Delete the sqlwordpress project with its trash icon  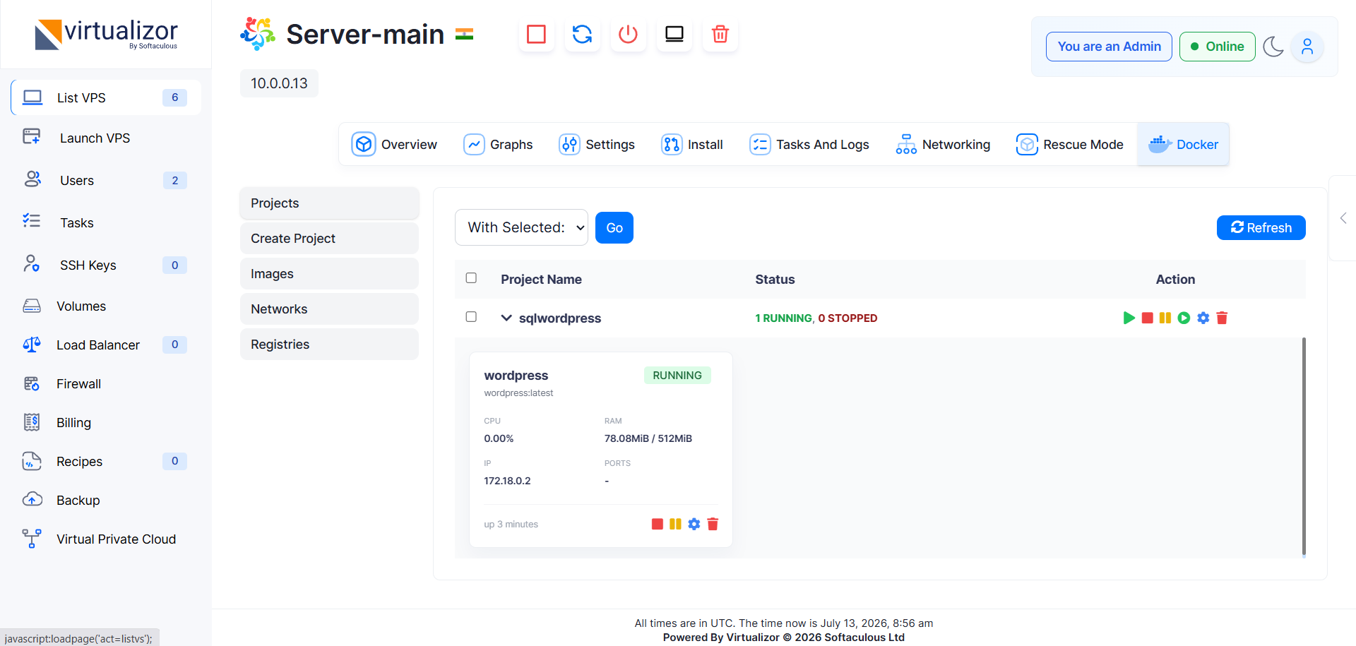[x=1222, y=318]
